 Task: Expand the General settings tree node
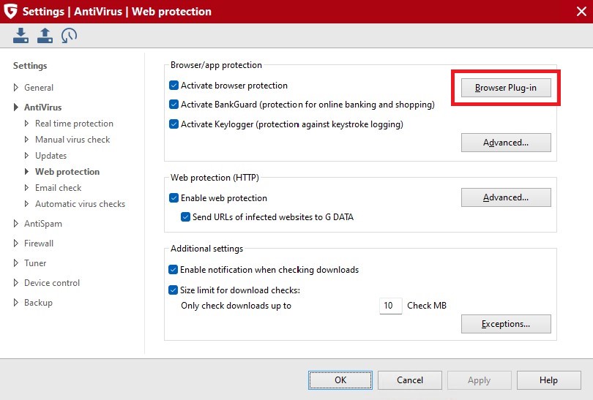tap(16, 88)
